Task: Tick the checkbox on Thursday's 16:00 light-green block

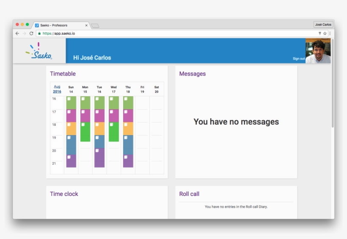Action: 126,99
